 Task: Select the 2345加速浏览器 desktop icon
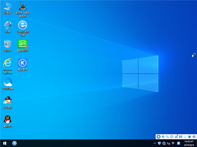(x=22, y=28)
